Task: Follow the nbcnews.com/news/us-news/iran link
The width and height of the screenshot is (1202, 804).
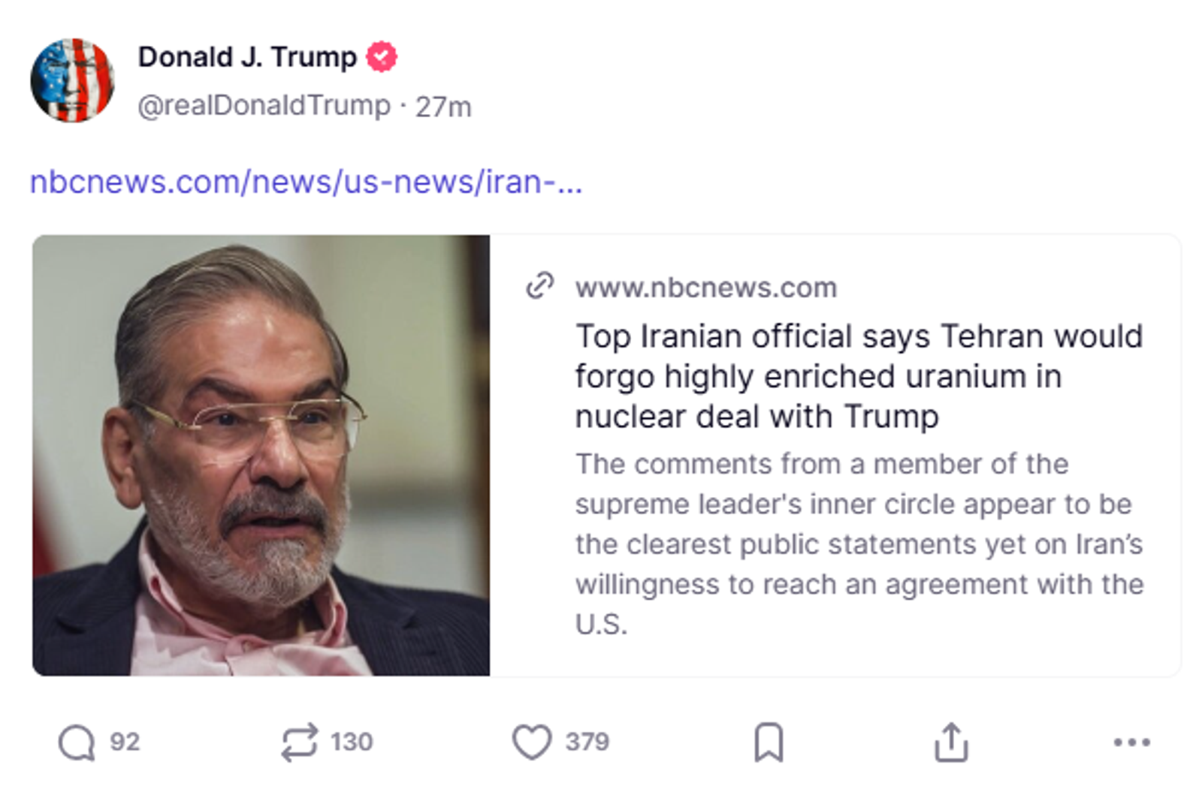Action: (306, 182)
